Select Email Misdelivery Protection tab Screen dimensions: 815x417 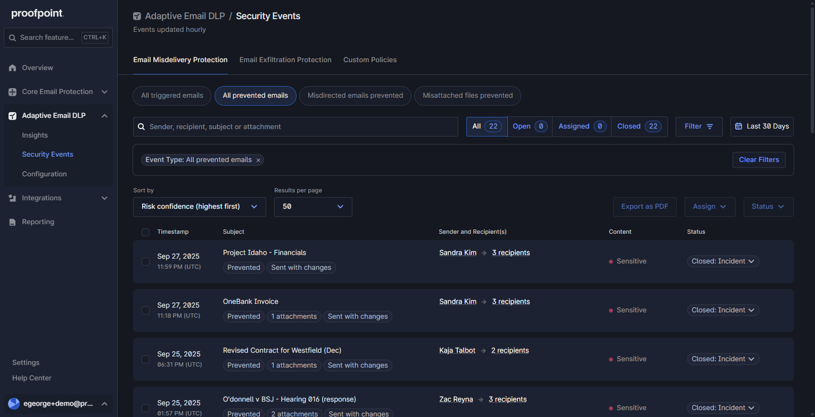point(180,60)
